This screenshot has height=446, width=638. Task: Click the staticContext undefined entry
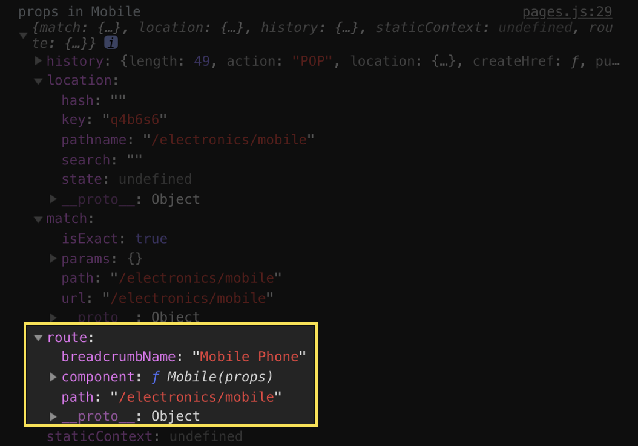pos(145,436)
